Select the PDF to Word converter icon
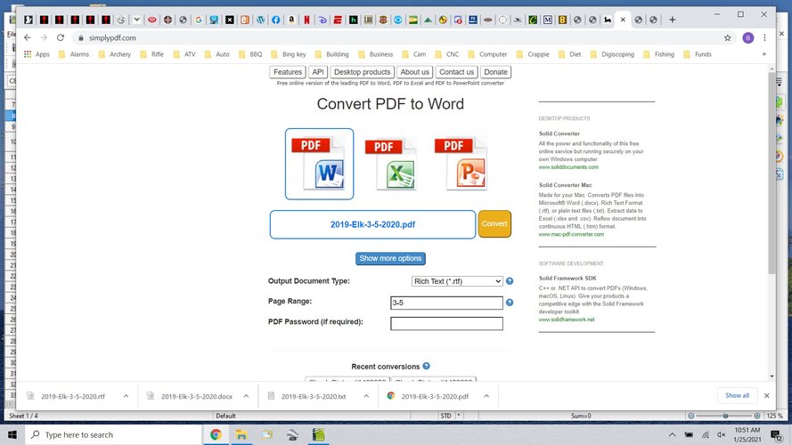The height and width of the screenshot is (445, 792). (319, 164)
